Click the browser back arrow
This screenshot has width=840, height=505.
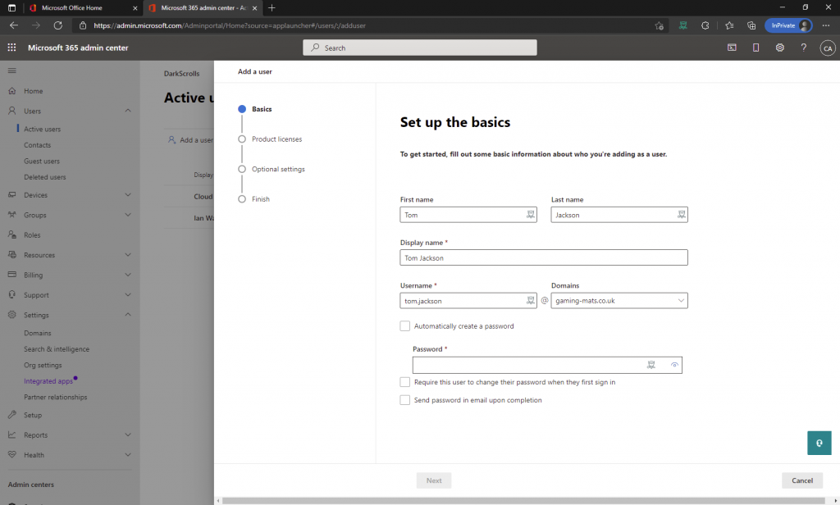pos(14,25)
